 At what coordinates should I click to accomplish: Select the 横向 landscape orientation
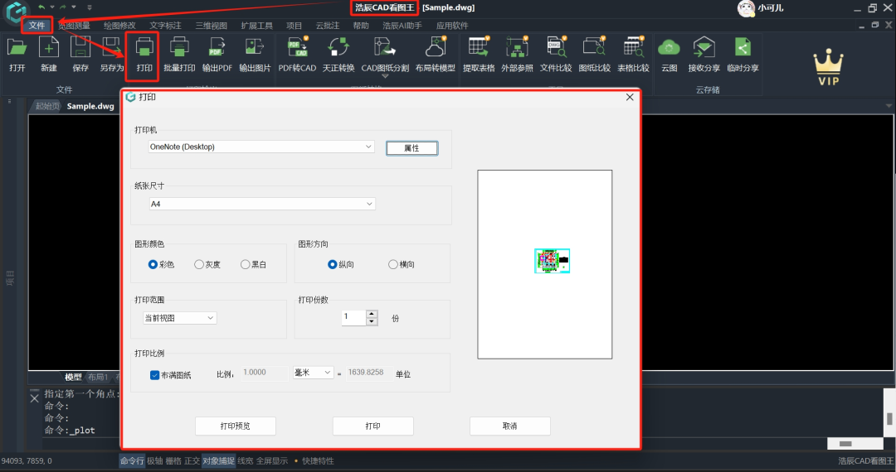(x=393, y=264)
